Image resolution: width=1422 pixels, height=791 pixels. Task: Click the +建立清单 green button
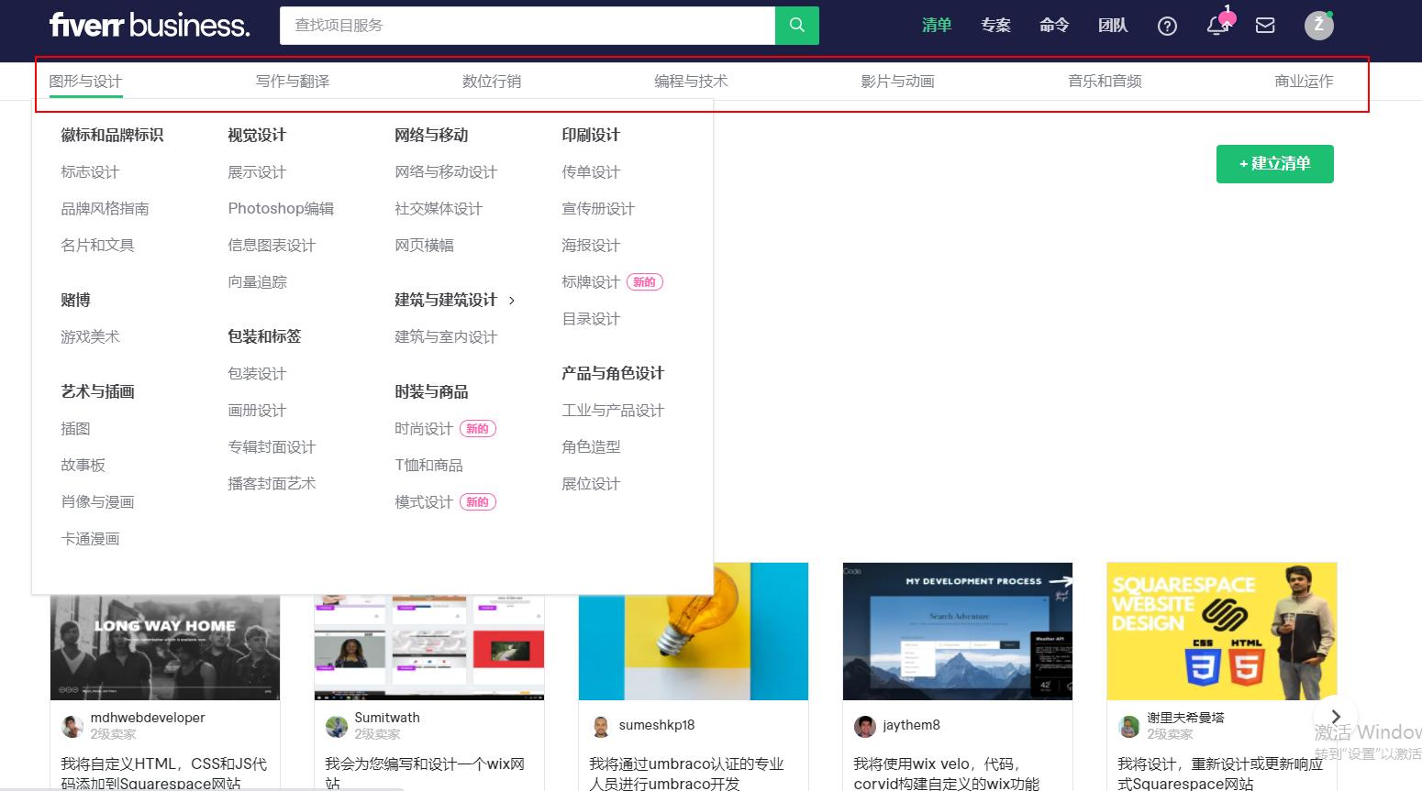pos(1274,163)
